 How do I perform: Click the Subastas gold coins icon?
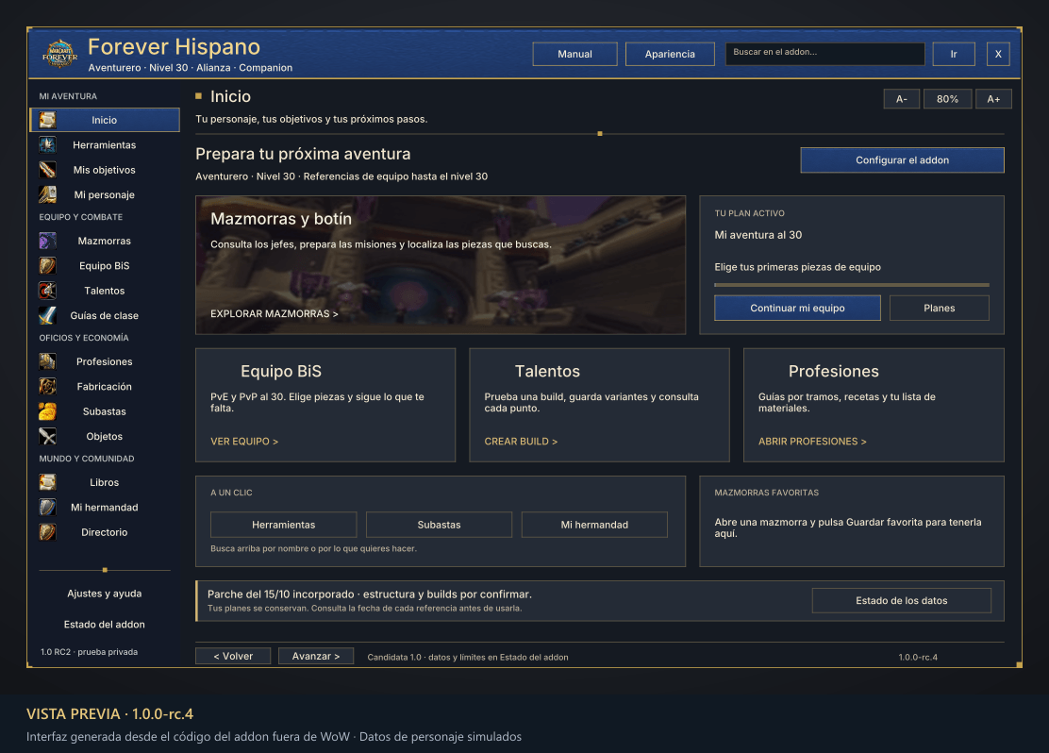pos(47,411)
